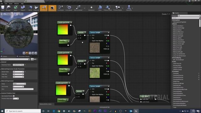201x113 pixels.
Task: Collapse the Atmosphere category in Palette
Action: click(172, 20)
